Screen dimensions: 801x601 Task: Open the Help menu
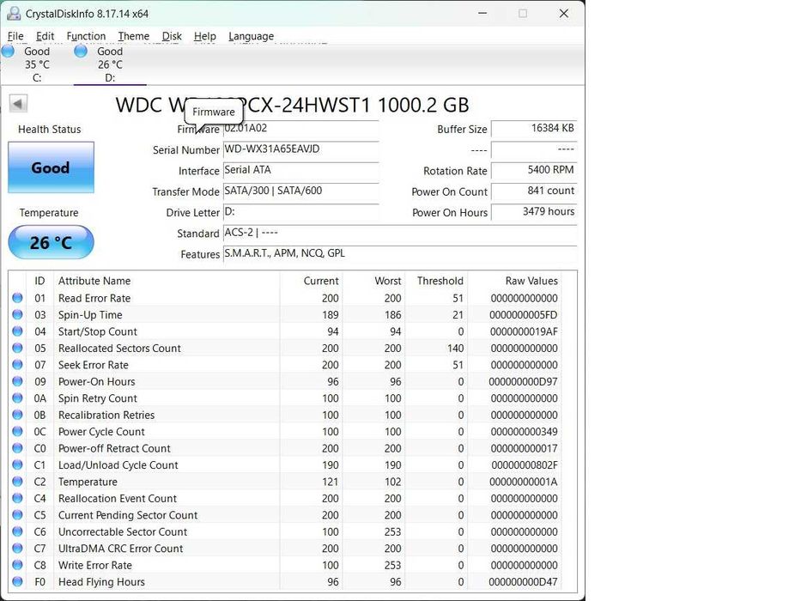pyautogui.click(x=205, y=36)
